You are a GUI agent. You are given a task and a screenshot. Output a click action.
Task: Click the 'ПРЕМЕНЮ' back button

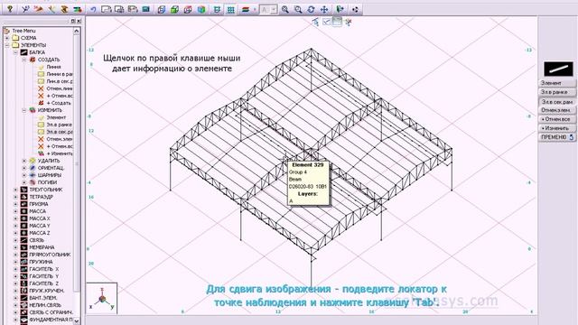point(556,137)
